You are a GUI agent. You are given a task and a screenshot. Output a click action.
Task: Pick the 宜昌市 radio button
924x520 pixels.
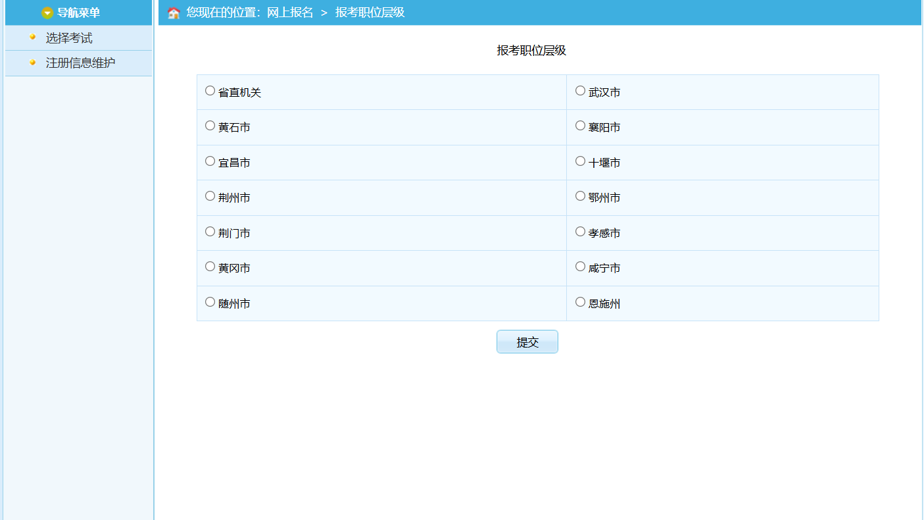click(x=210, y=161)
